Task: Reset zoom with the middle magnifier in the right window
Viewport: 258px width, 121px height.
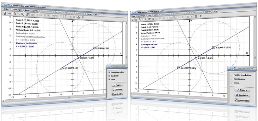Action: [x=143, y=19]
